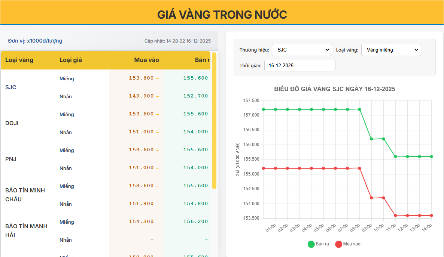Click trend indicator beside Bảo Tín Mạnh Hải buy price

(x=157, y=222)
